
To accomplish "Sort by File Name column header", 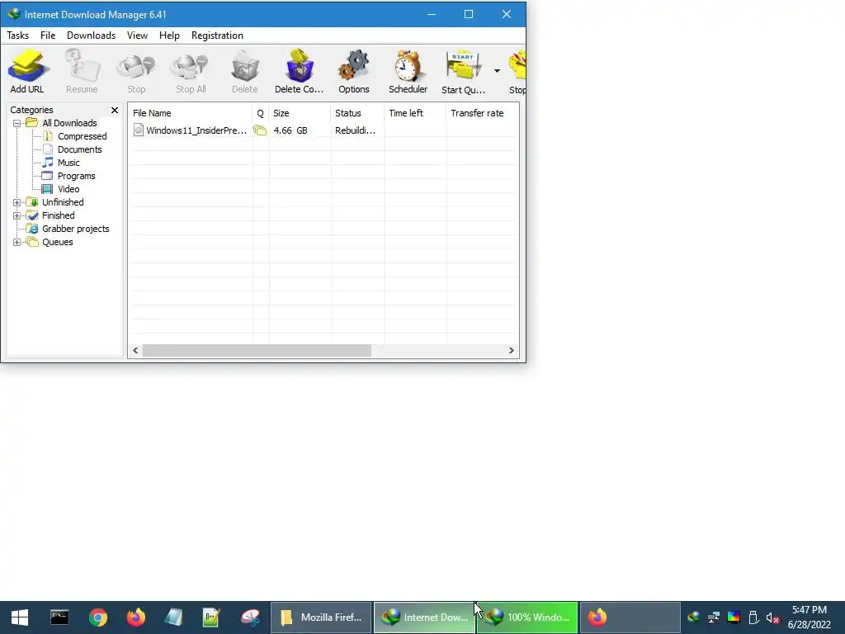I will point(191,113).
